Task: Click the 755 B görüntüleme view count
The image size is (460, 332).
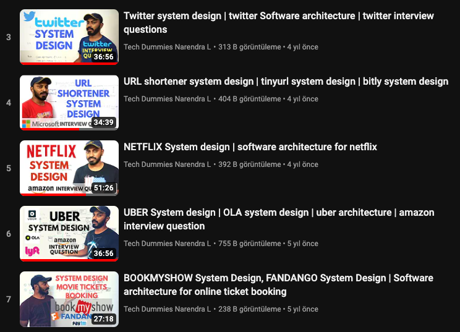Action: click(250, 244)
